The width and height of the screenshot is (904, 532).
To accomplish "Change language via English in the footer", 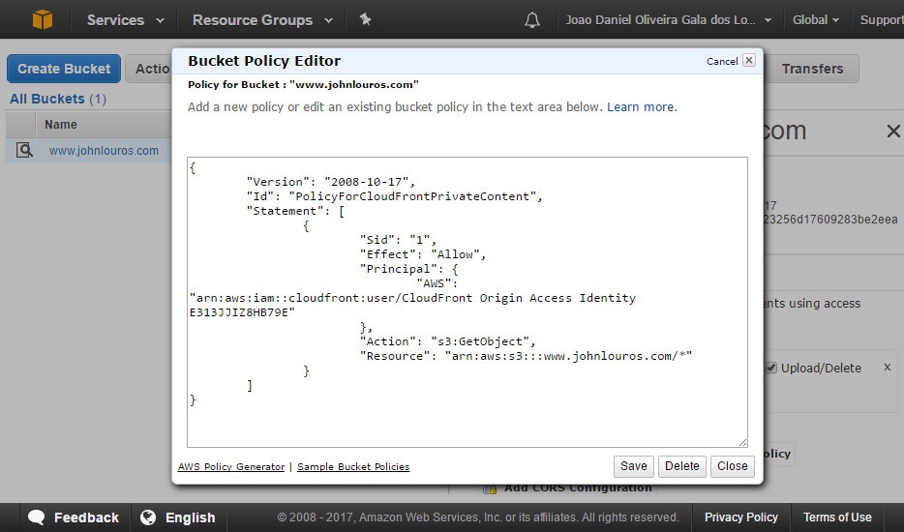I will coord(179,517).
